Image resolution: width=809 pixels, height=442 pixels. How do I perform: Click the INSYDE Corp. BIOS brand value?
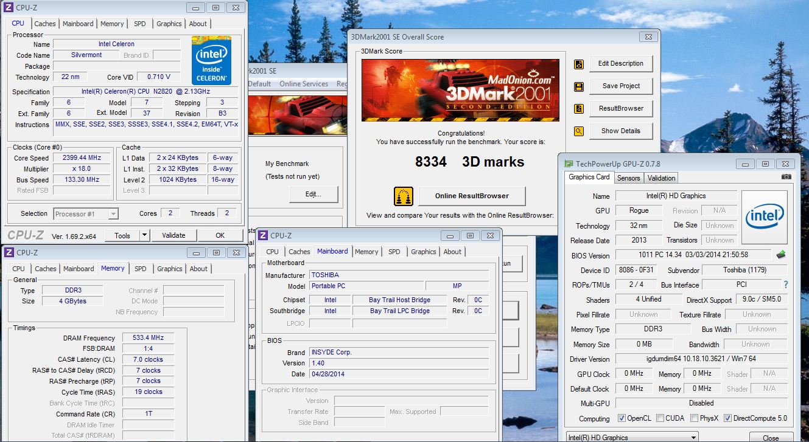pyautogui.click(x=399, y=353)
